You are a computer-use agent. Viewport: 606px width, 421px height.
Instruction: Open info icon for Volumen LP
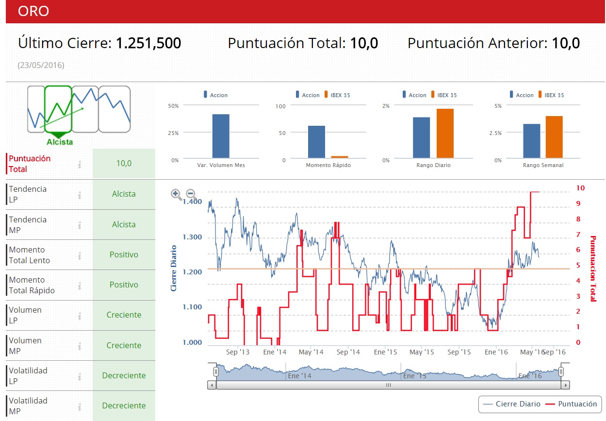tap(79, 316)
